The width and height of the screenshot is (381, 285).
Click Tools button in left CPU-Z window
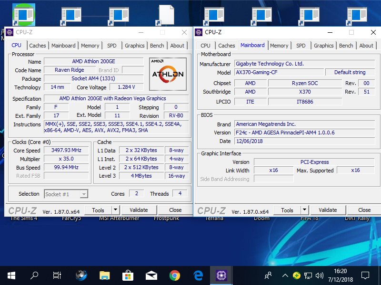click(98, 210)
